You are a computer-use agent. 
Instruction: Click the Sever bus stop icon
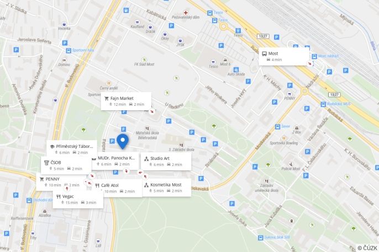tap(277, 127)
